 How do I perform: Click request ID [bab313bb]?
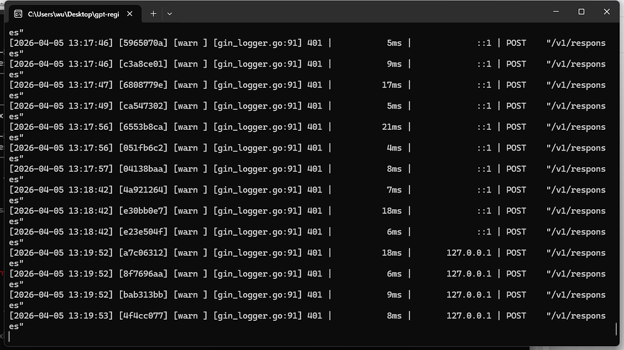click(143, 295)
